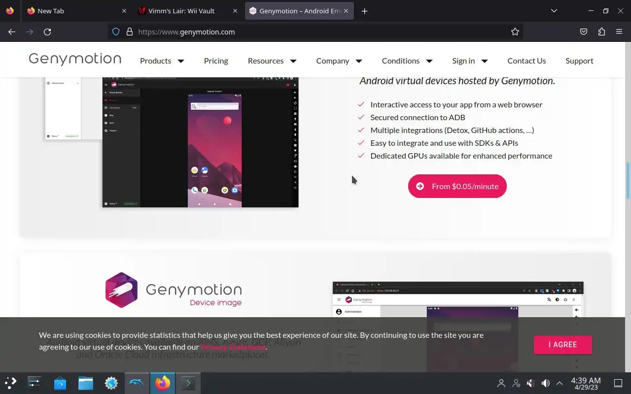Image resolution: width=631 pixels, height=394 pixels.
Task: Open the Support page
Action: 579,61
